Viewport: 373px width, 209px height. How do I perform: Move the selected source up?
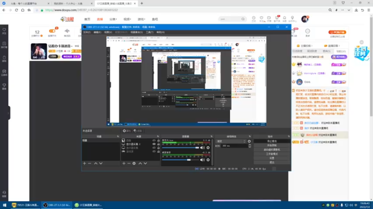pos(140,163)
